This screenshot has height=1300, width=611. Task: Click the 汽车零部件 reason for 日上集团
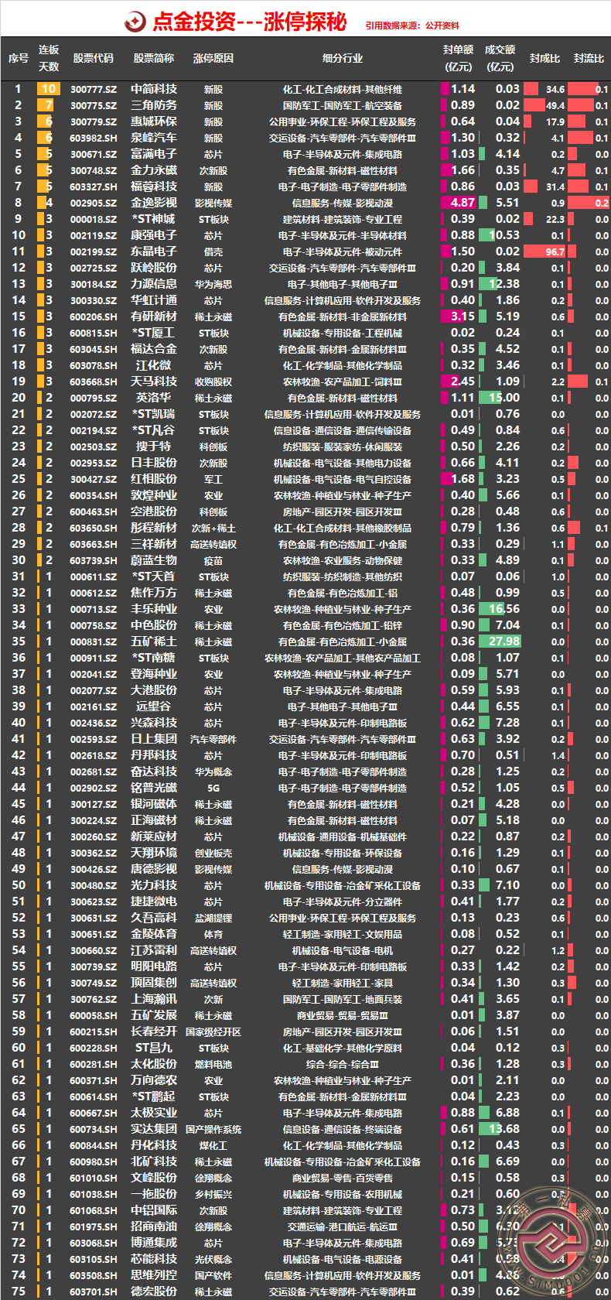(213, 740)
